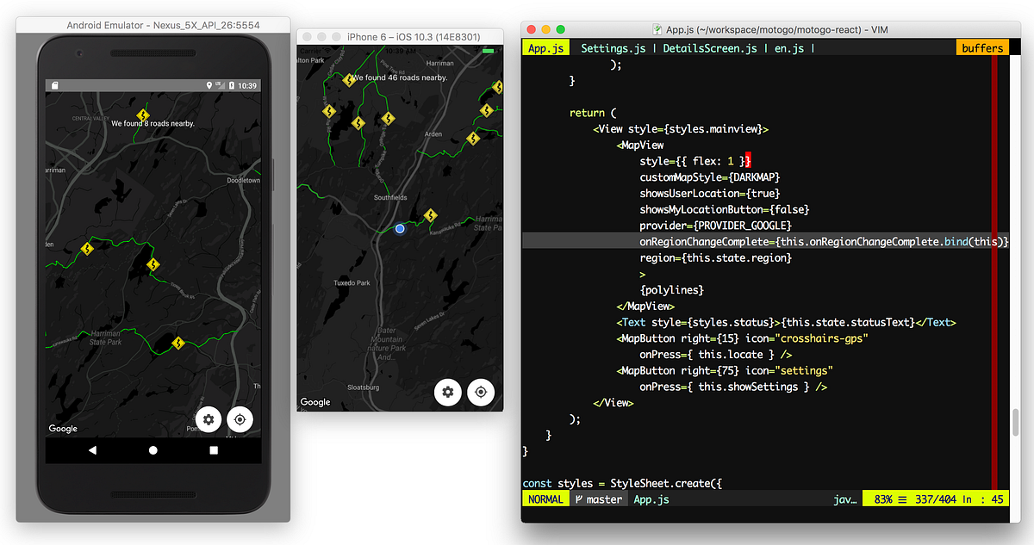
Task: Switch to the Settings.js tab in VIM
Action: [x=615, y=47]
